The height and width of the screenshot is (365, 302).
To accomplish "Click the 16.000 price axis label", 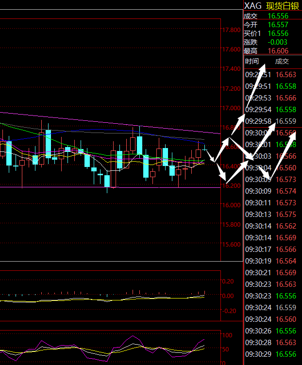I will point(231,205).
